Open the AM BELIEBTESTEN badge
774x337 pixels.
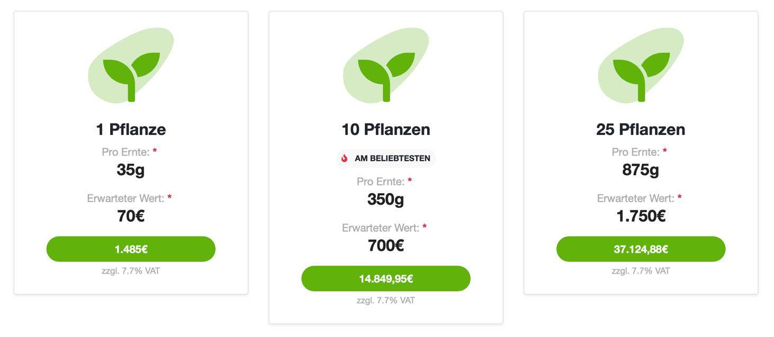[386, 158]
